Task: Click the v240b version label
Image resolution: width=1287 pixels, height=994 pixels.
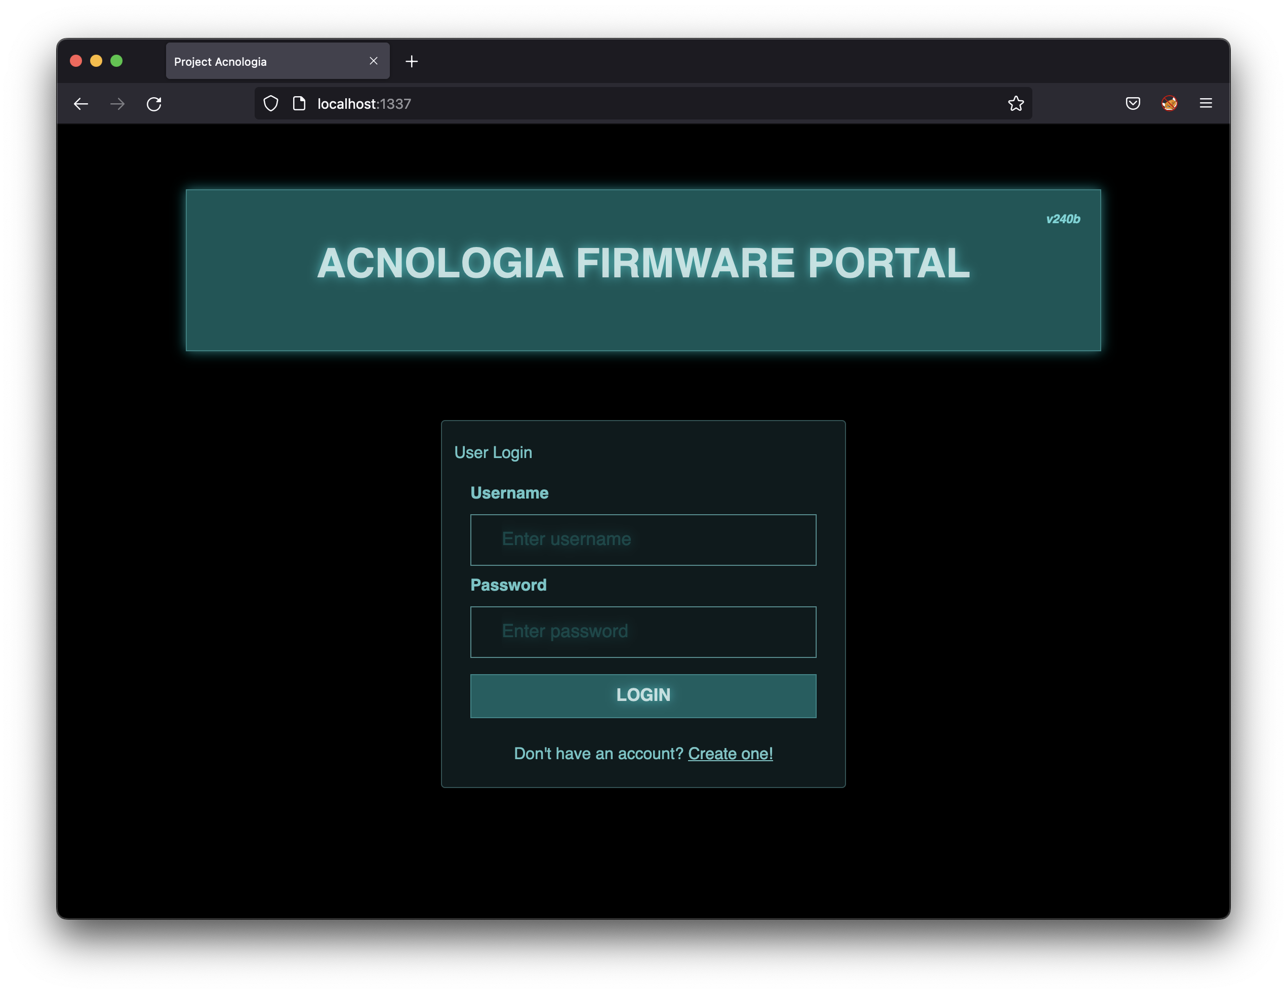Action: [x=1063, y=219]
